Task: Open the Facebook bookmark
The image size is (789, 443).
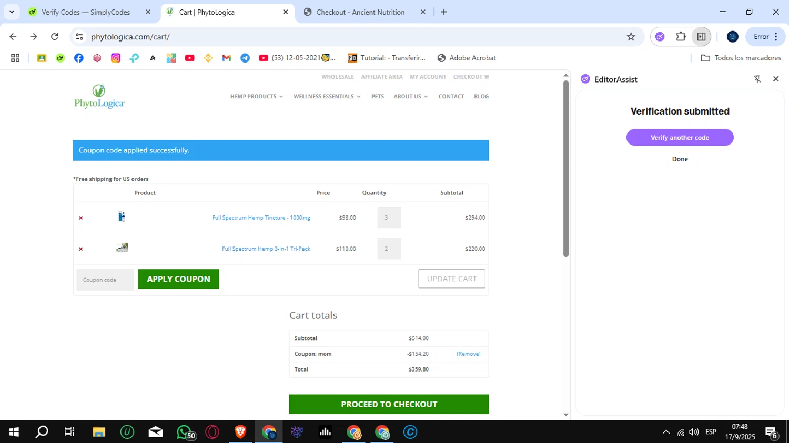Action: (x=79, y=58)
